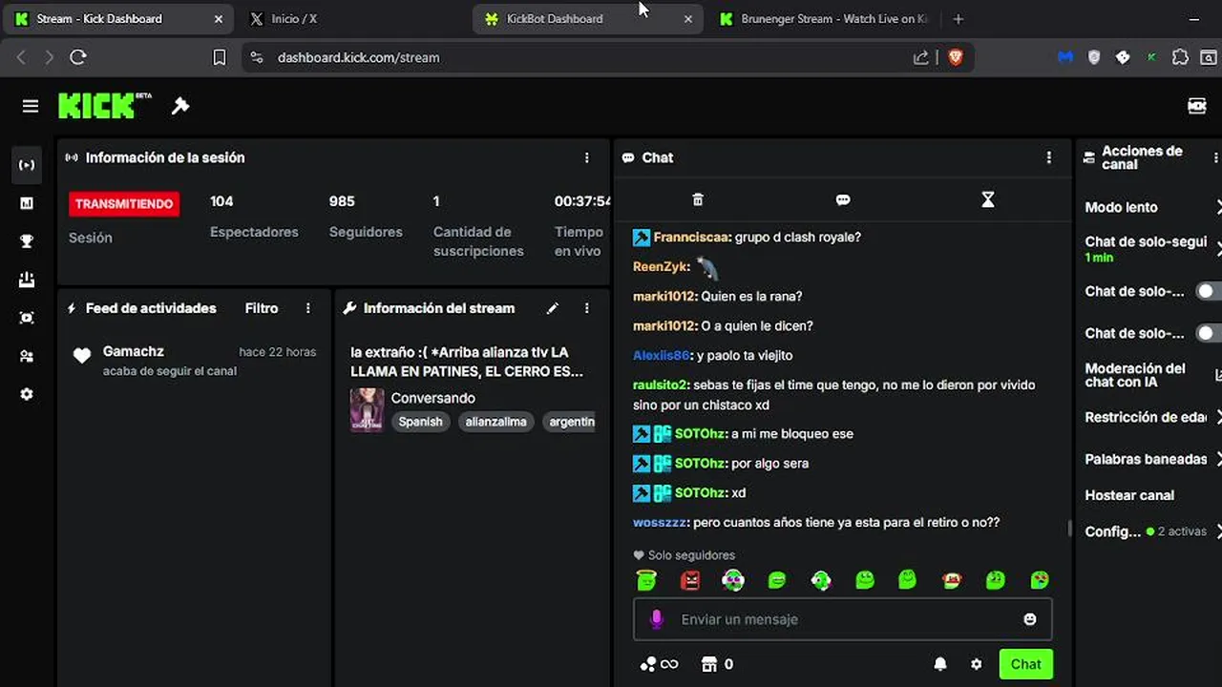1222x687 pixels.
Task: Reload the page
Action: tap(78, 57)
